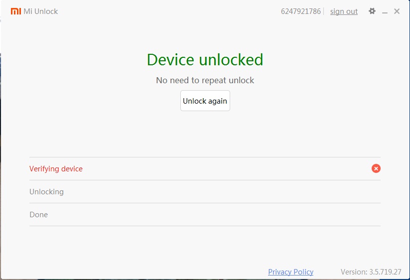Image resolution: width=410 pixels, height=280 pixels.
Task: Select the Unlocking step row
Action: pos(46,192)
